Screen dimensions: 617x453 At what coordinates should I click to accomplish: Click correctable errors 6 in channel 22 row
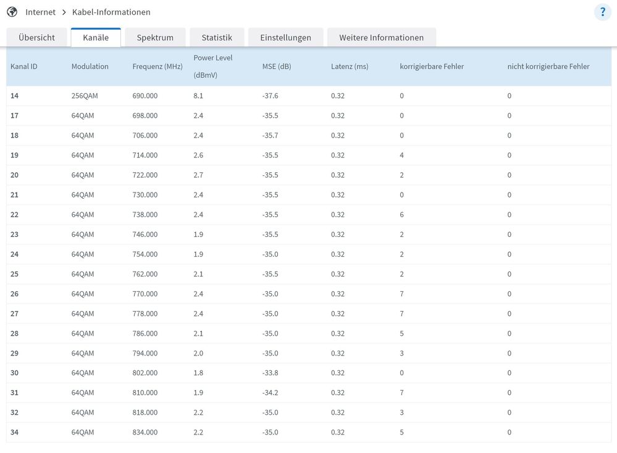(401, 215)
